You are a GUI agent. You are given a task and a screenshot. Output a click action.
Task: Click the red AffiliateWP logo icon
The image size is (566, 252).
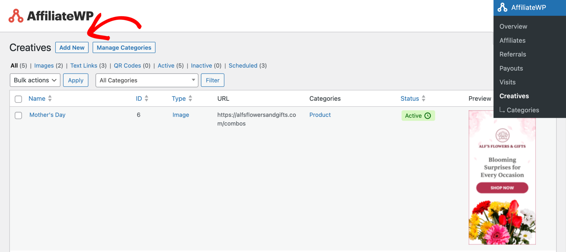[x=16, y=16]
